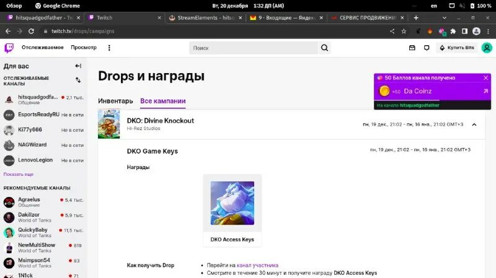Click the Показать еще link

19,174
